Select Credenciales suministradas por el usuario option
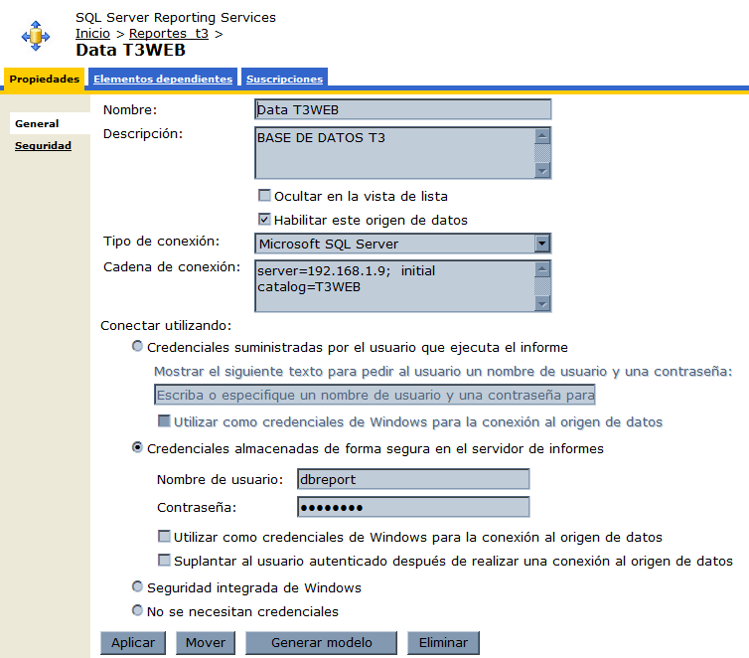Viewport: 749px width, 658px height. (x=137, y=346)
